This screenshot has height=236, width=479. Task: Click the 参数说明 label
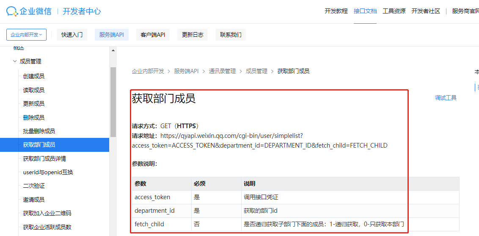point(144,164)
